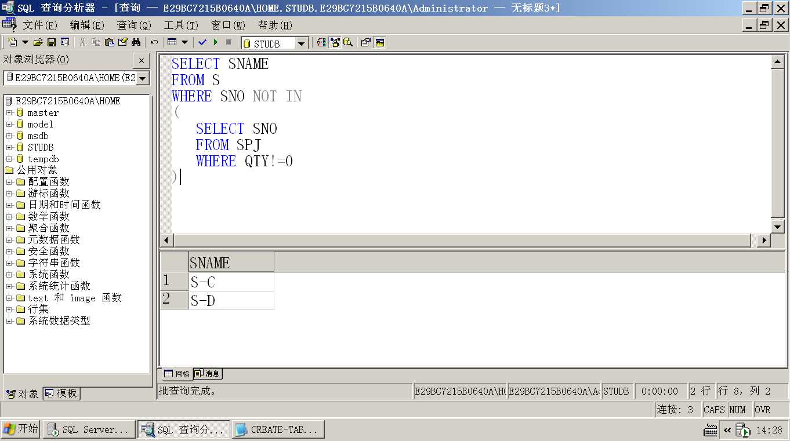Open Current Connection Properties icon
The height and width of the screenshot is (441, 790).
pyautogui.click(x=366, y=42)
